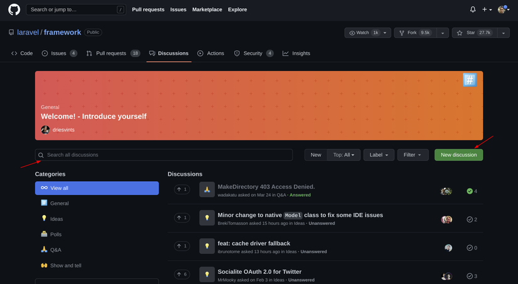Viewport: 518px width, 284px height.
Task: Expand the Watch options caret
Action: (385, 33)
